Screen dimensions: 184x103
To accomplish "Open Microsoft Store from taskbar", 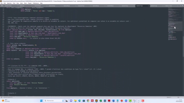I will coord(84,101).
